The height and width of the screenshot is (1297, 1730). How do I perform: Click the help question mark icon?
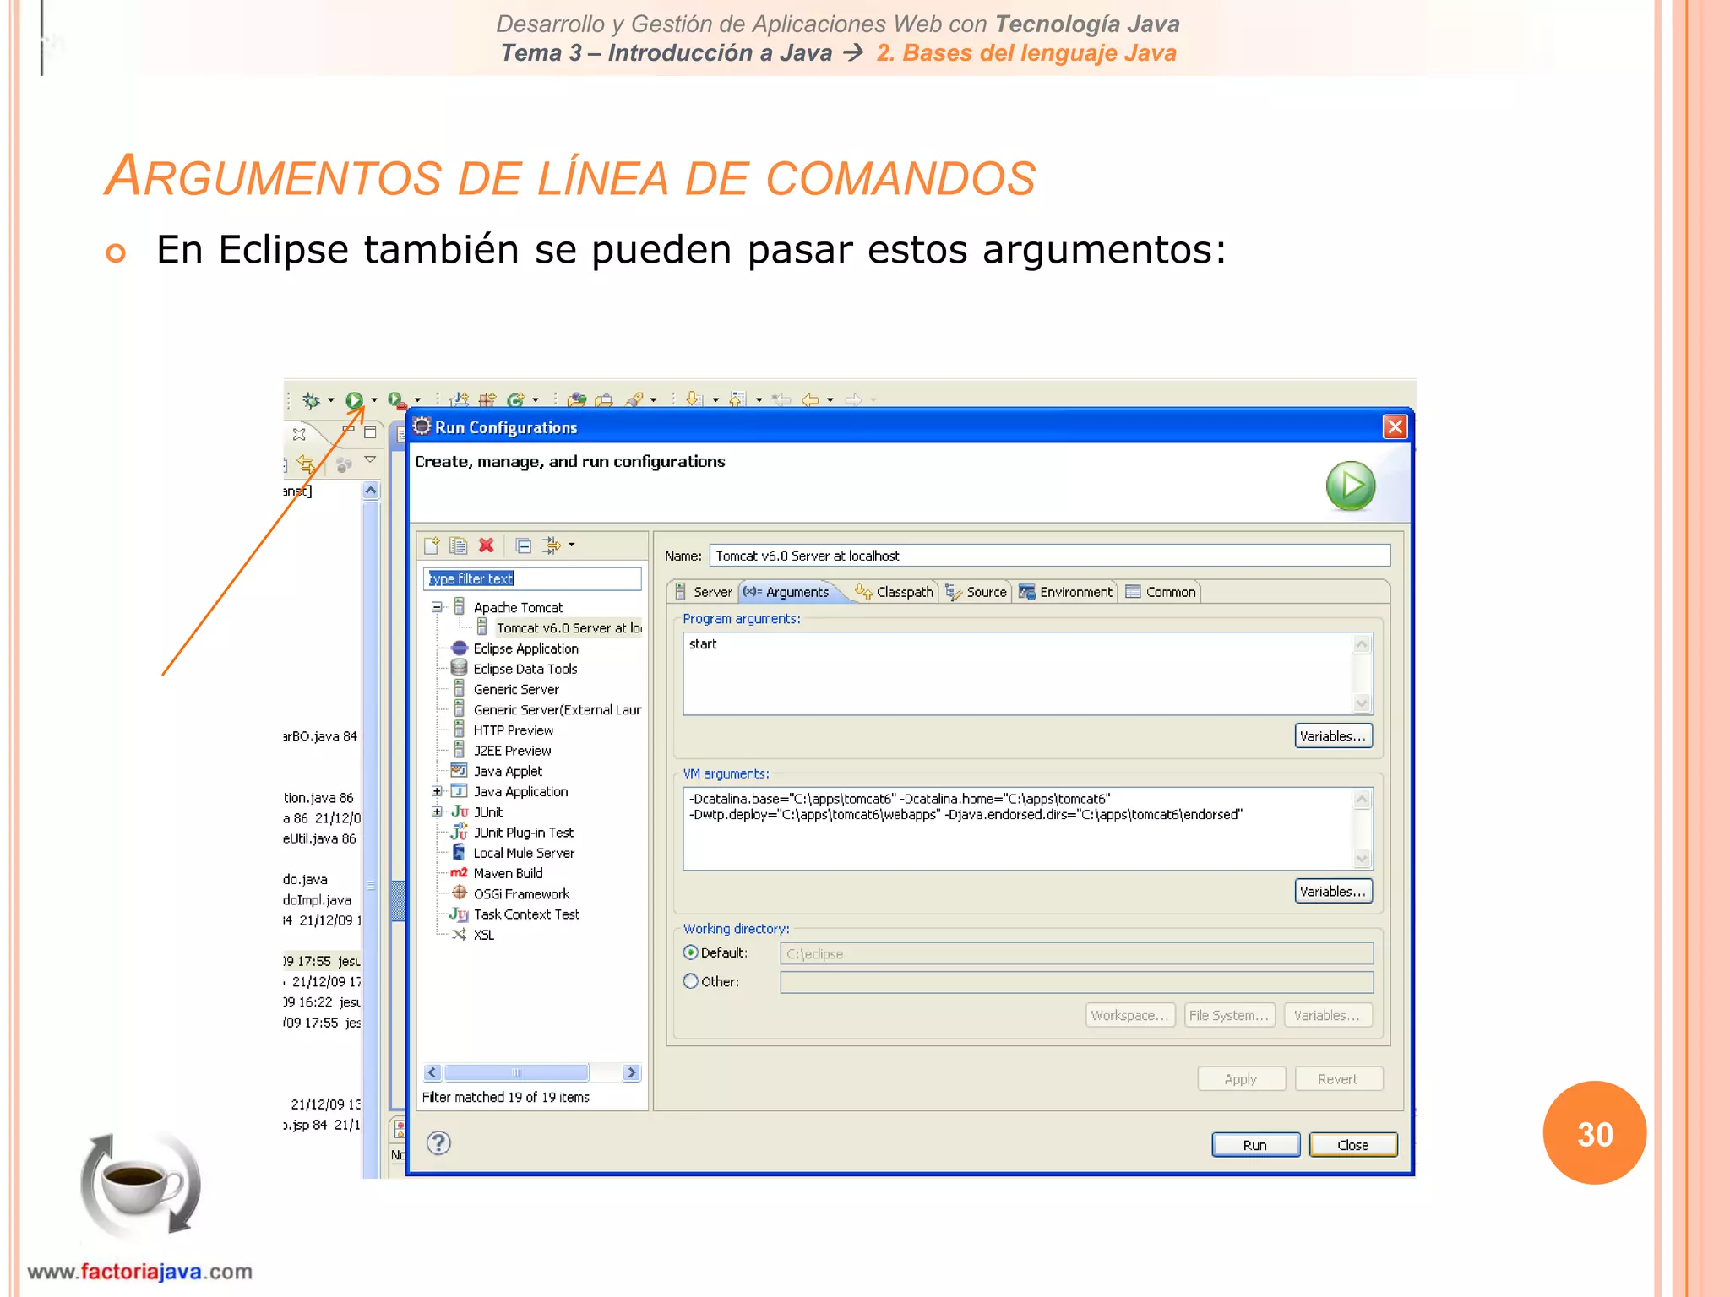tap(438, 1143)
